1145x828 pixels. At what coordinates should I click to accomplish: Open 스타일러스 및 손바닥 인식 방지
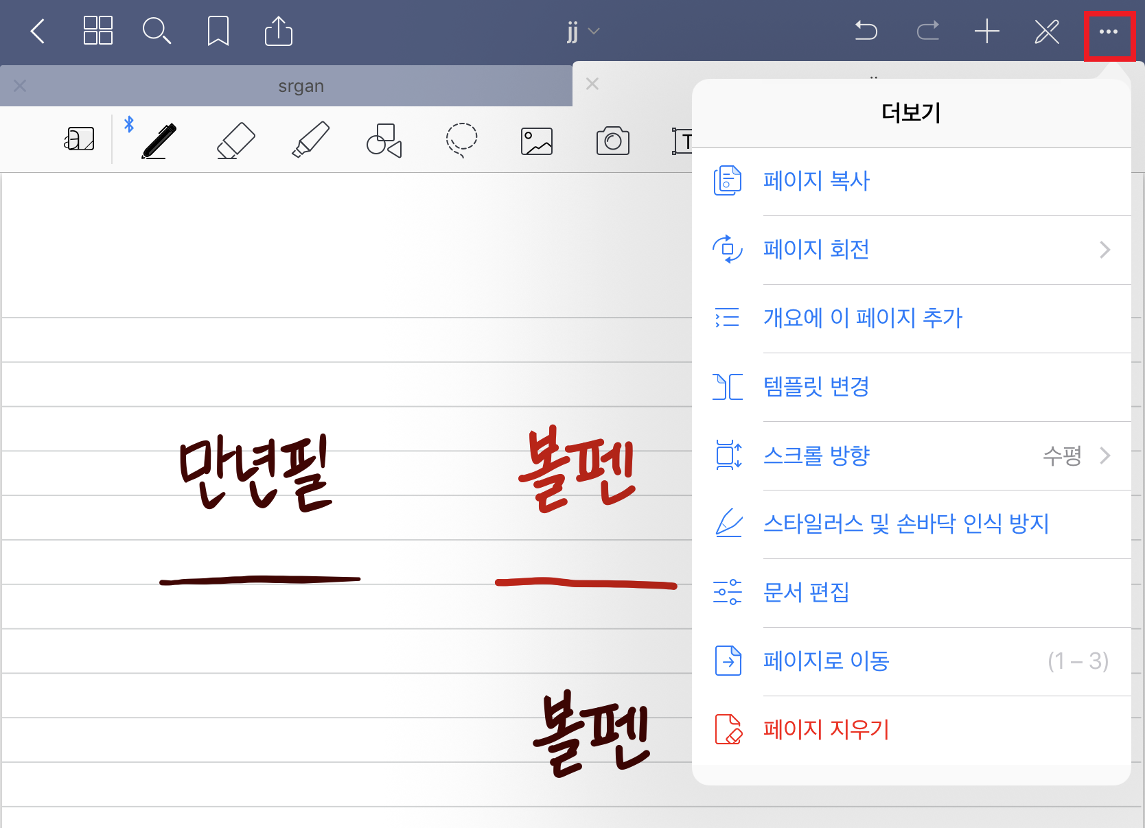912,524
